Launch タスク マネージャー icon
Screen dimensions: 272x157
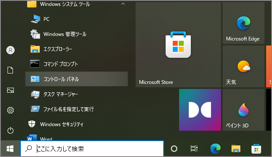coord(35,94)
